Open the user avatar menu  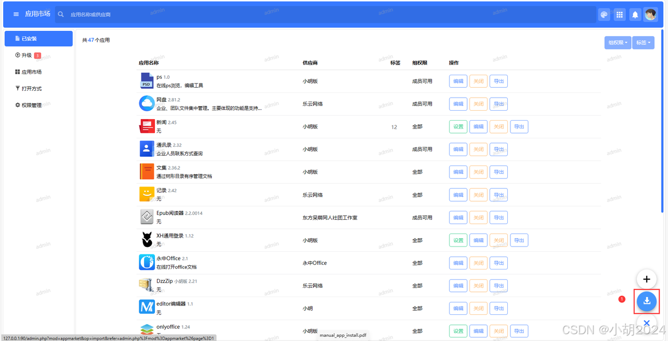coord(651,15)
